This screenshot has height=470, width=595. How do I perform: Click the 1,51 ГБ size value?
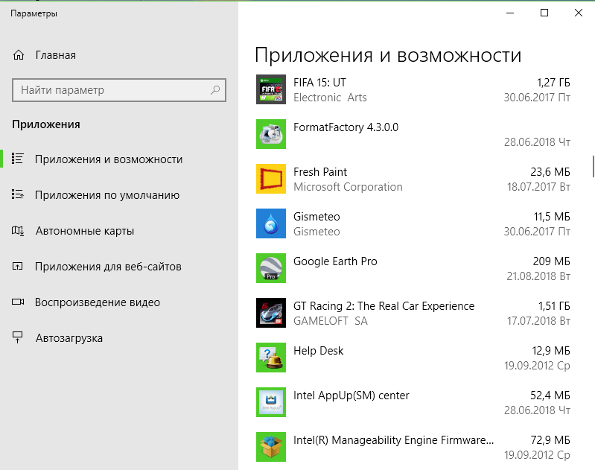554,306
